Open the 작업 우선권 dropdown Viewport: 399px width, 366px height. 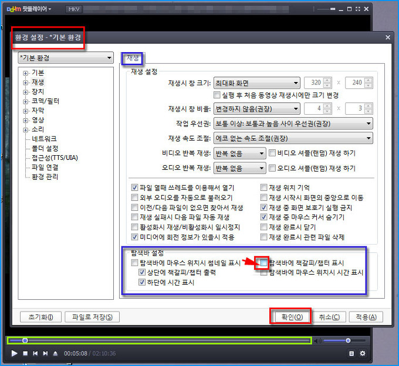pos(293,124)
